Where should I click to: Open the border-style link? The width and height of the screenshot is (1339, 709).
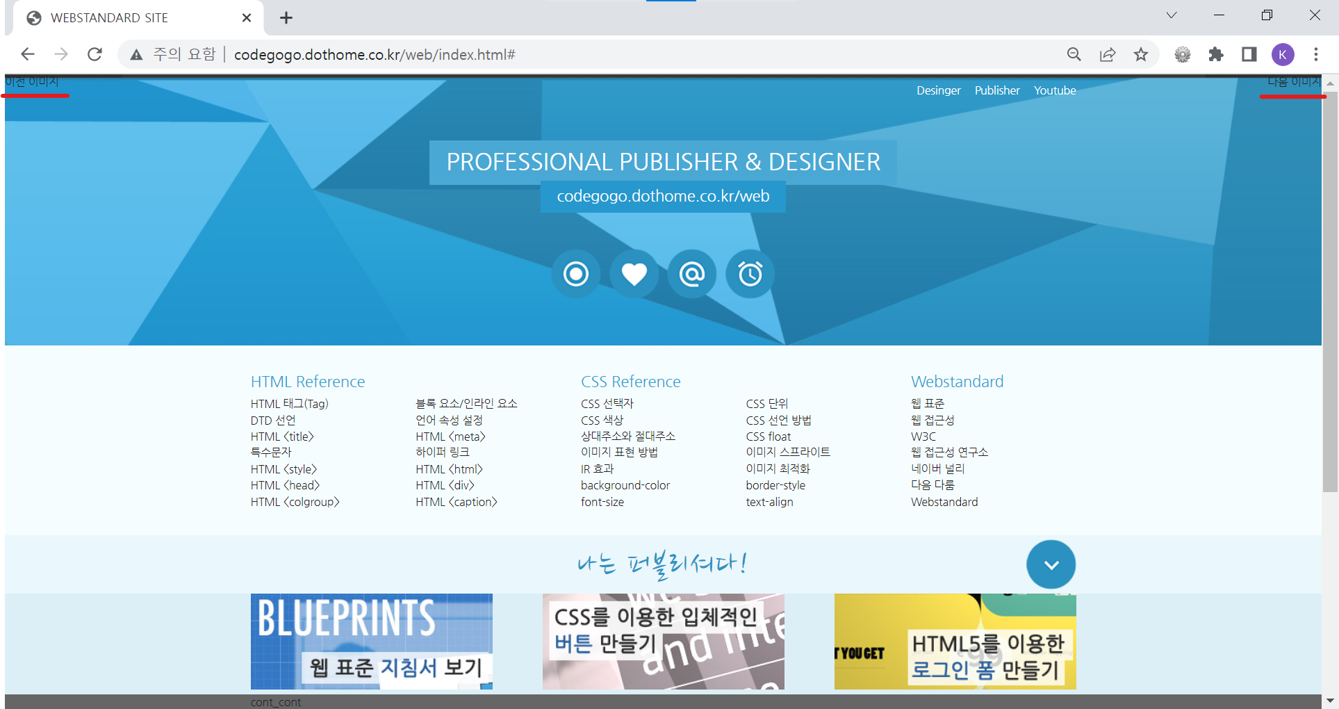coord(776,485)
